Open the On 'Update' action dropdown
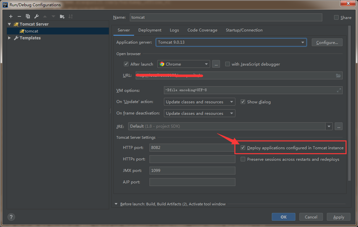The image size is (358, 227). [x=199, y=102]
